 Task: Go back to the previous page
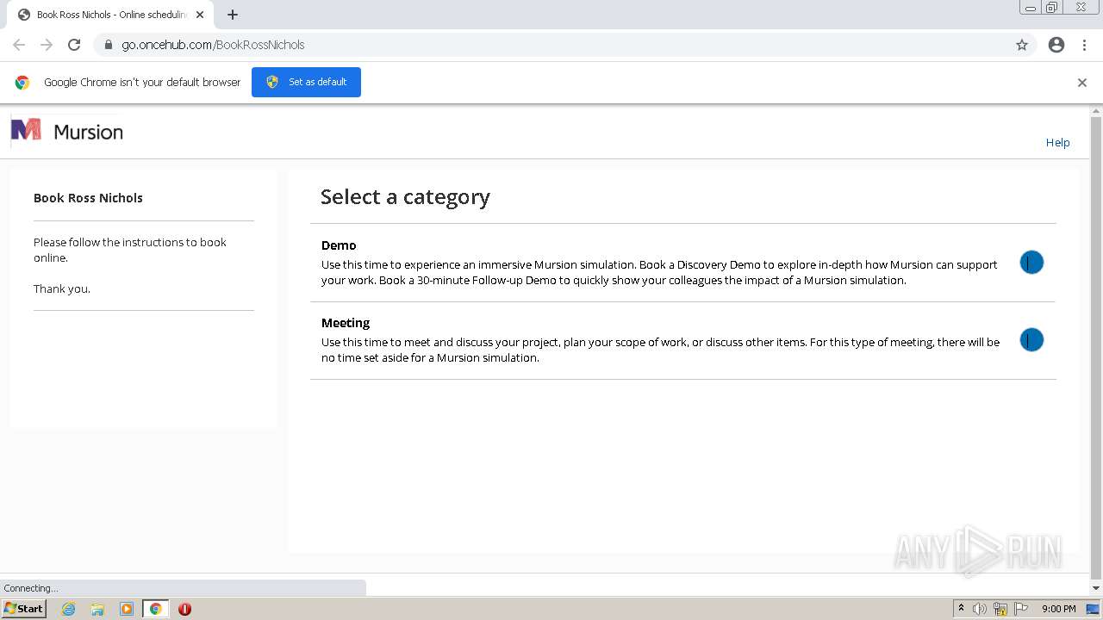coord(19,45)
